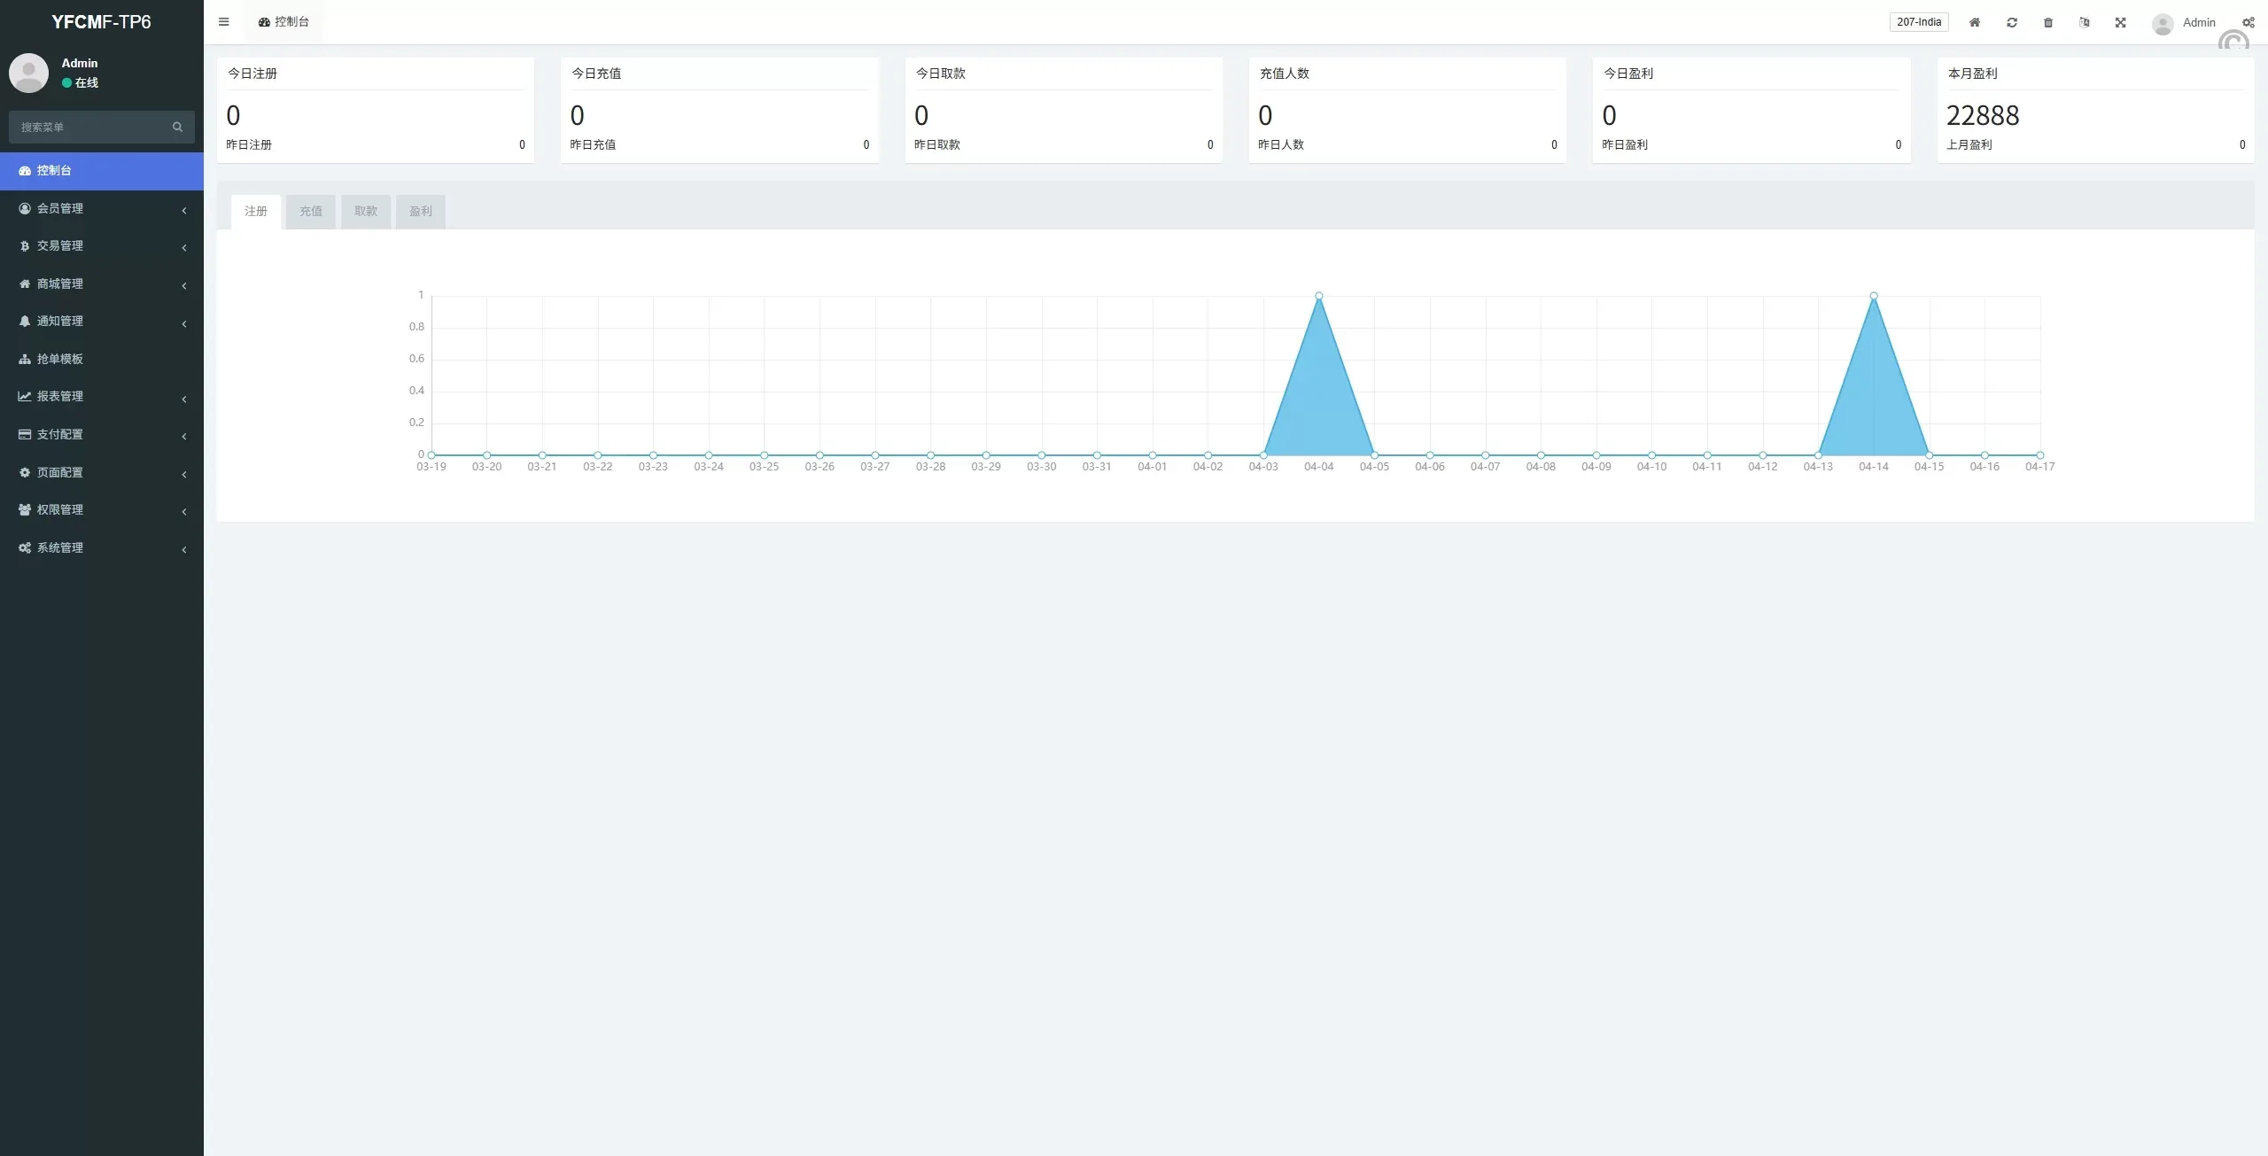Image resolution: width=2268 pixels, height=1156 pixels.
Task: Click the refresh icon in header
Action: (x=2011, y=23)
